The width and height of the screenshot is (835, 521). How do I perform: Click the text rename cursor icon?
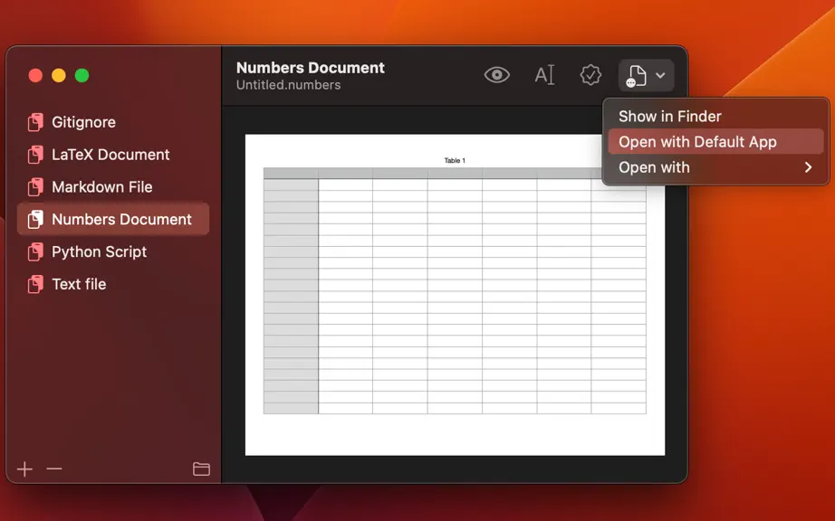[544, 75]
